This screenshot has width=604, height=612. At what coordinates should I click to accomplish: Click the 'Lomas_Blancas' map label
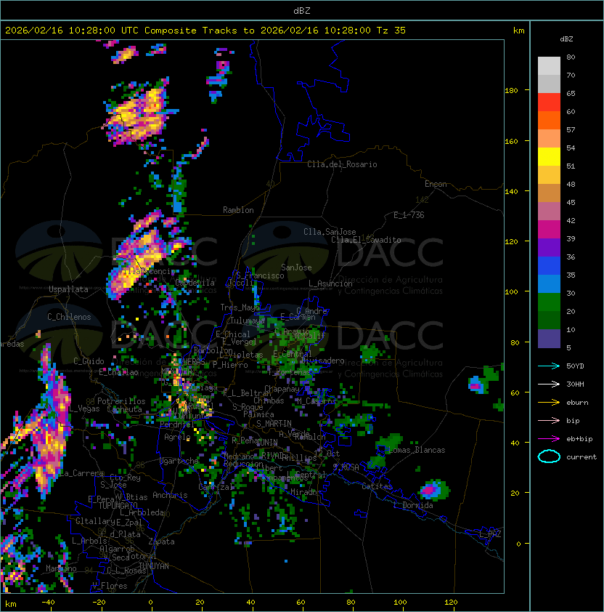[417, 450]
